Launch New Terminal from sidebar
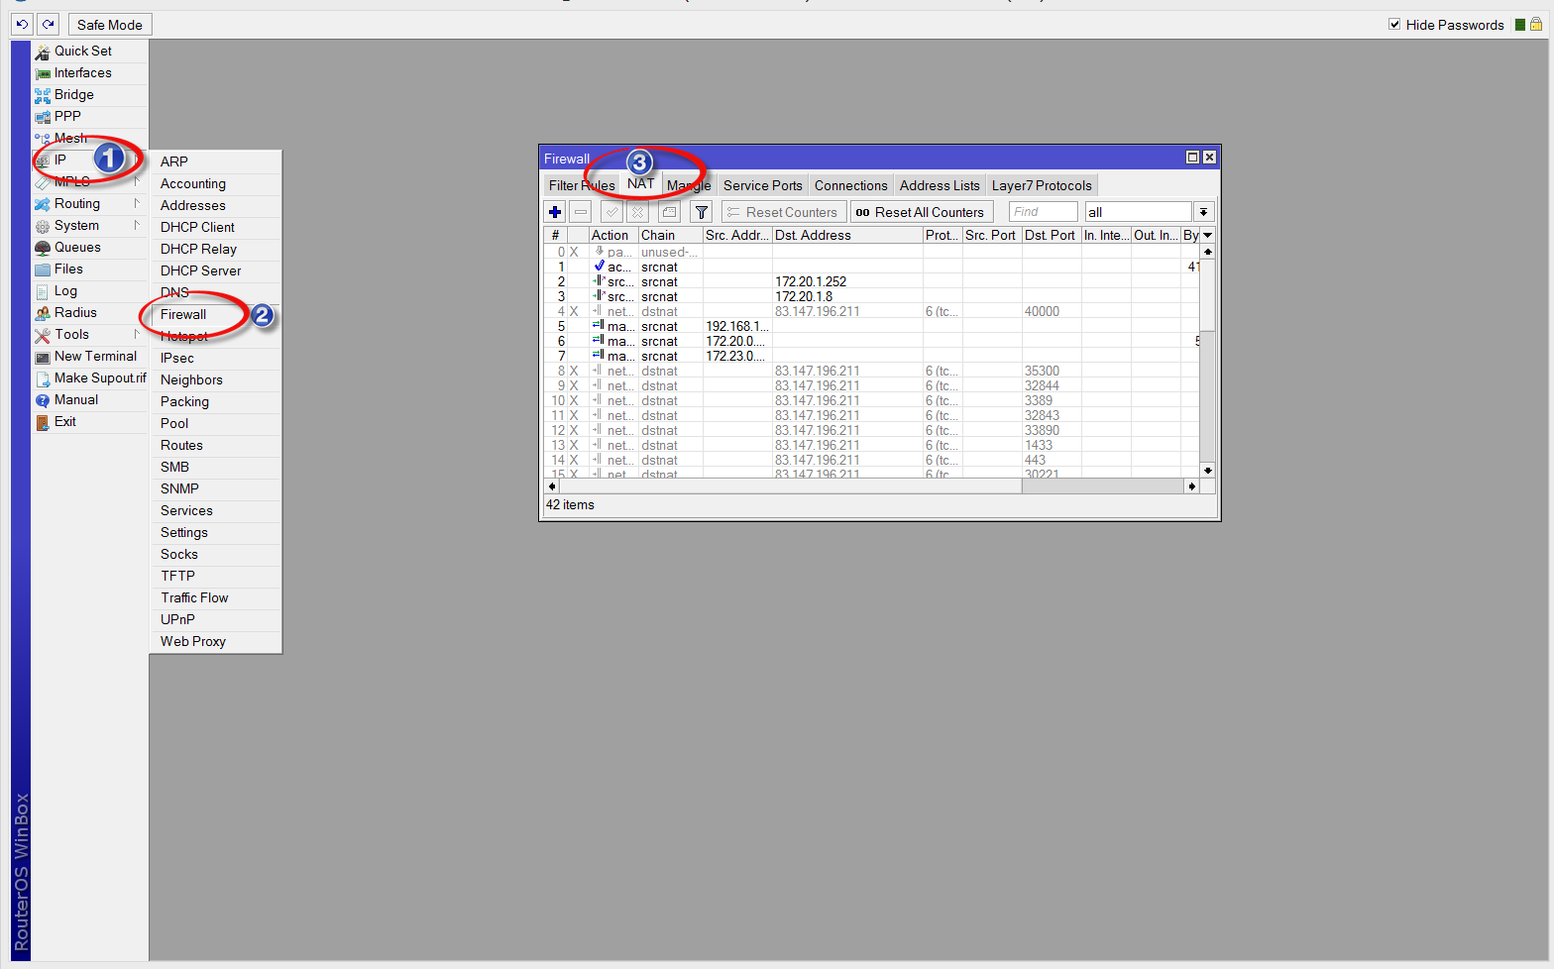1554x969 pixels. pos(95,357)
